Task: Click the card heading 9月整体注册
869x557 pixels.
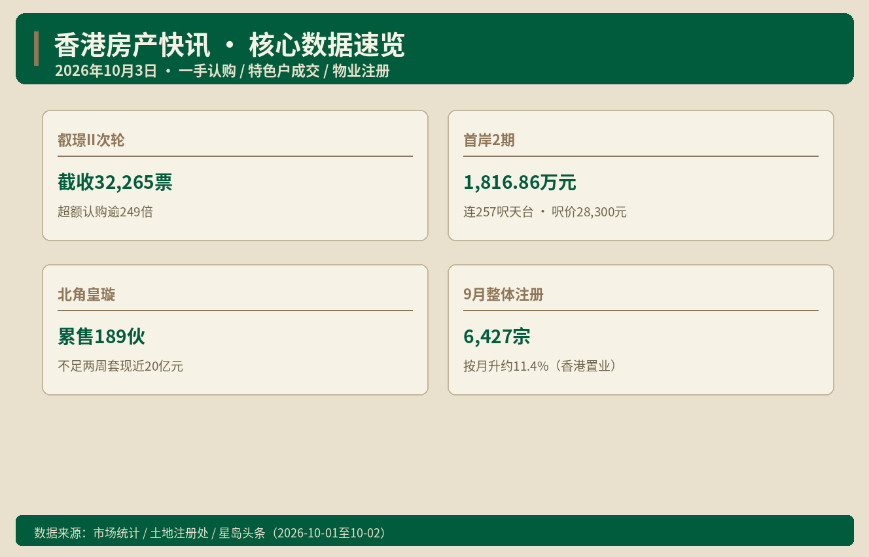Action: coord(503,294)
